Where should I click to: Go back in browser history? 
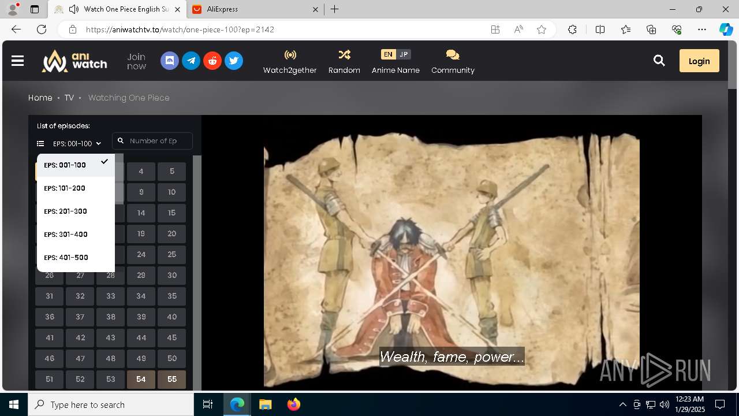(x=16, y=29)
